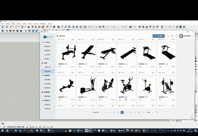
Task: Collapse the 个人中心 sidebar section
Action: [x=47, y=42]
